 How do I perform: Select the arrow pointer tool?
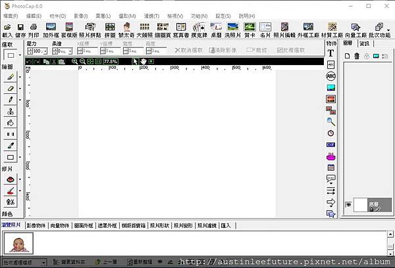point(135,61)
